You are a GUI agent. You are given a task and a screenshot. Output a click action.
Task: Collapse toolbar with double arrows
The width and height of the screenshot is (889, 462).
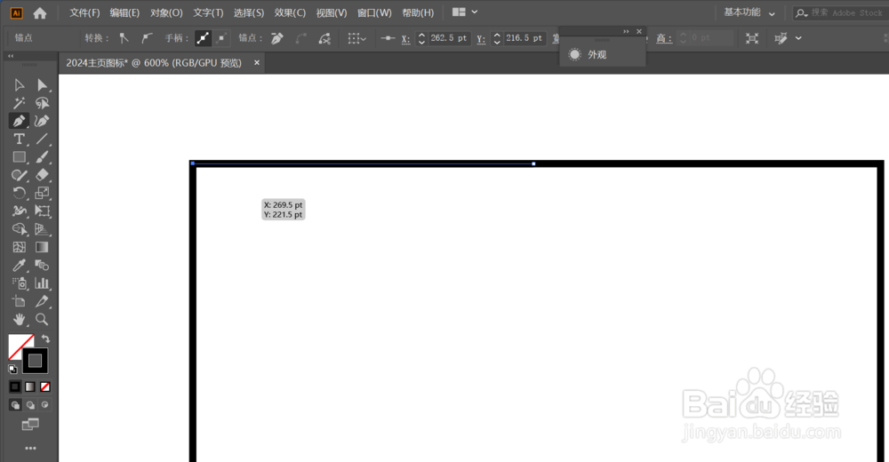[x=10, y=56]
